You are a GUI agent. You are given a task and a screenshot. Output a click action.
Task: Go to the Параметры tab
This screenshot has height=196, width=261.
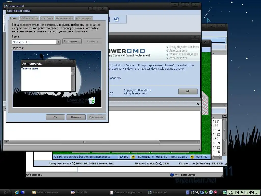(x=84, y=18)
